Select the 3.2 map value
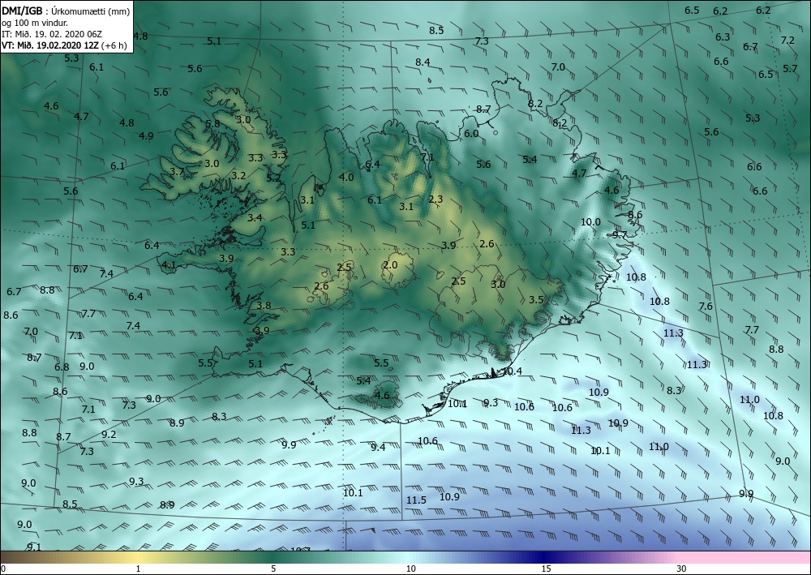The image size is (811, 575). 238,176
